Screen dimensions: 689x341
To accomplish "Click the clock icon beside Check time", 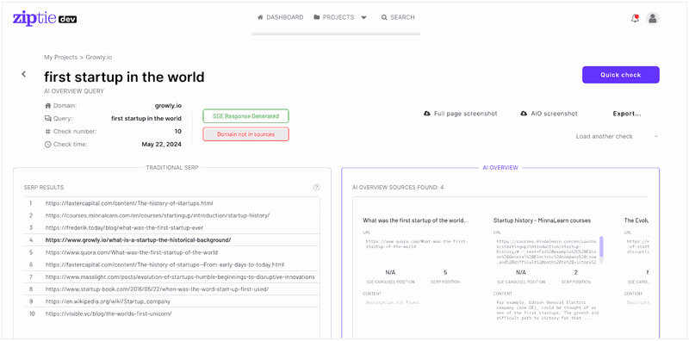I will [x=48, y=144].
